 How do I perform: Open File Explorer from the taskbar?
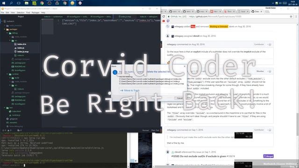pos(27,3)
